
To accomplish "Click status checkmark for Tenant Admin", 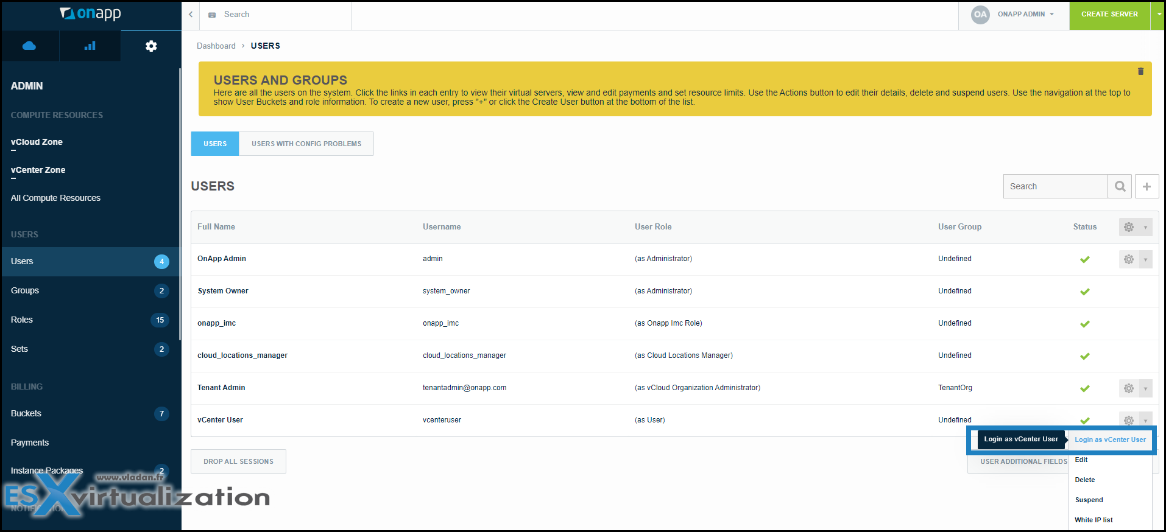I will click(1085, 388).
